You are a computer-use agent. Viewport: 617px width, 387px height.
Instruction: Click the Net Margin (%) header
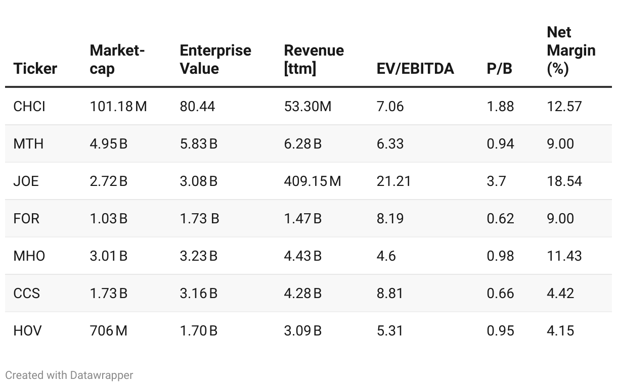pyautogui.click(x=571, y=51)
